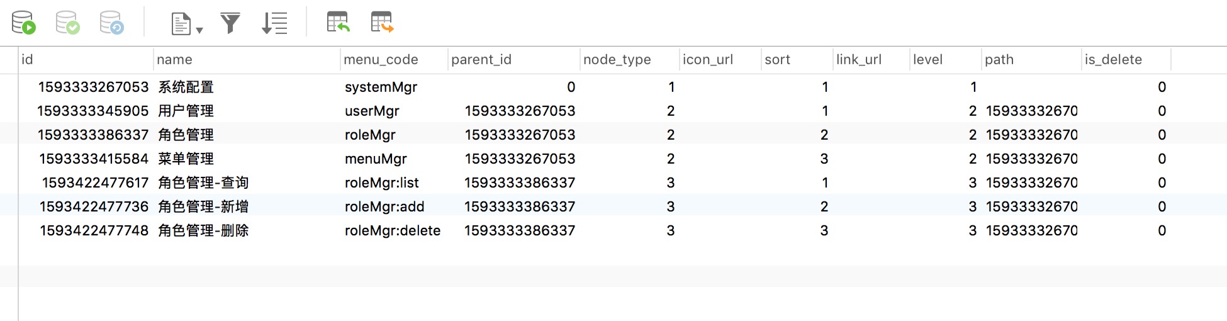Click the is_delete column header

tap(1112, 60)
